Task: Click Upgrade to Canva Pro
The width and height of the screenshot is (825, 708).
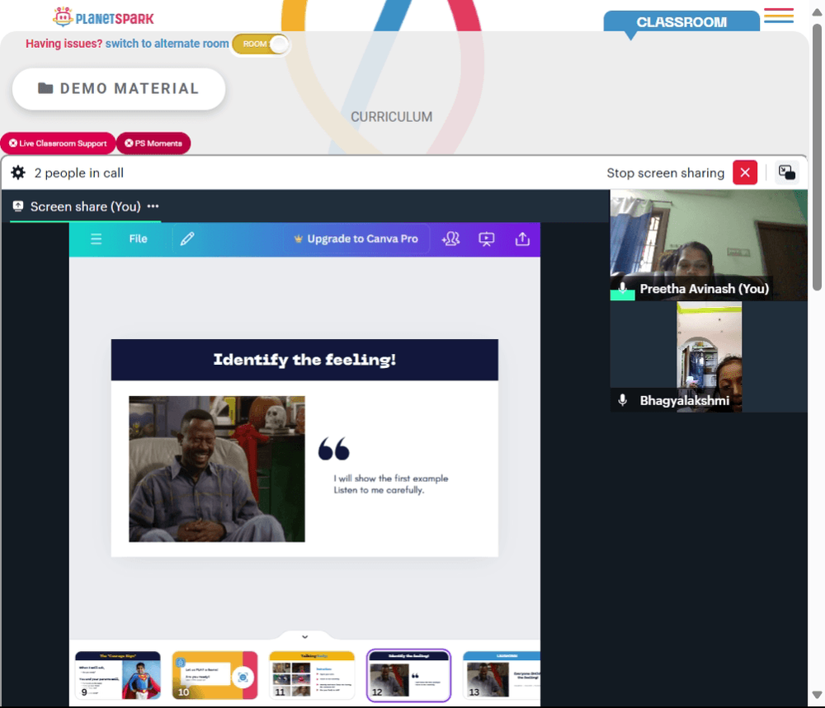Action: coord(356,239)
